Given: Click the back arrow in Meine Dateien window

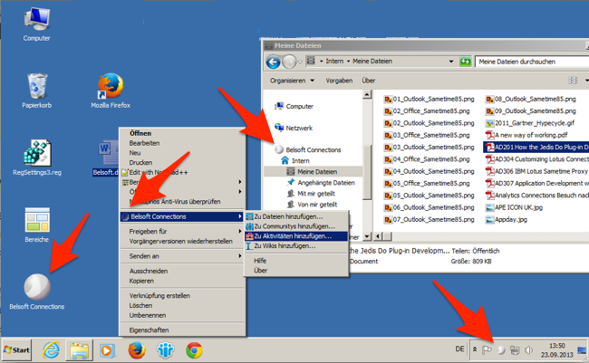Looking at the screenshot, I should pos(273,62).
